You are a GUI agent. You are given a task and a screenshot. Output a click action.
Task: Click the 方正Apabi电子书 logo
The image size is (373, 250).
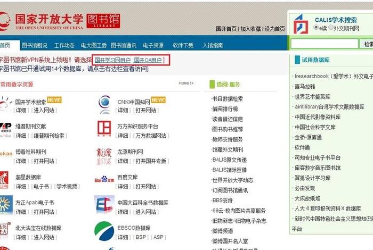(x=6, y=205)
